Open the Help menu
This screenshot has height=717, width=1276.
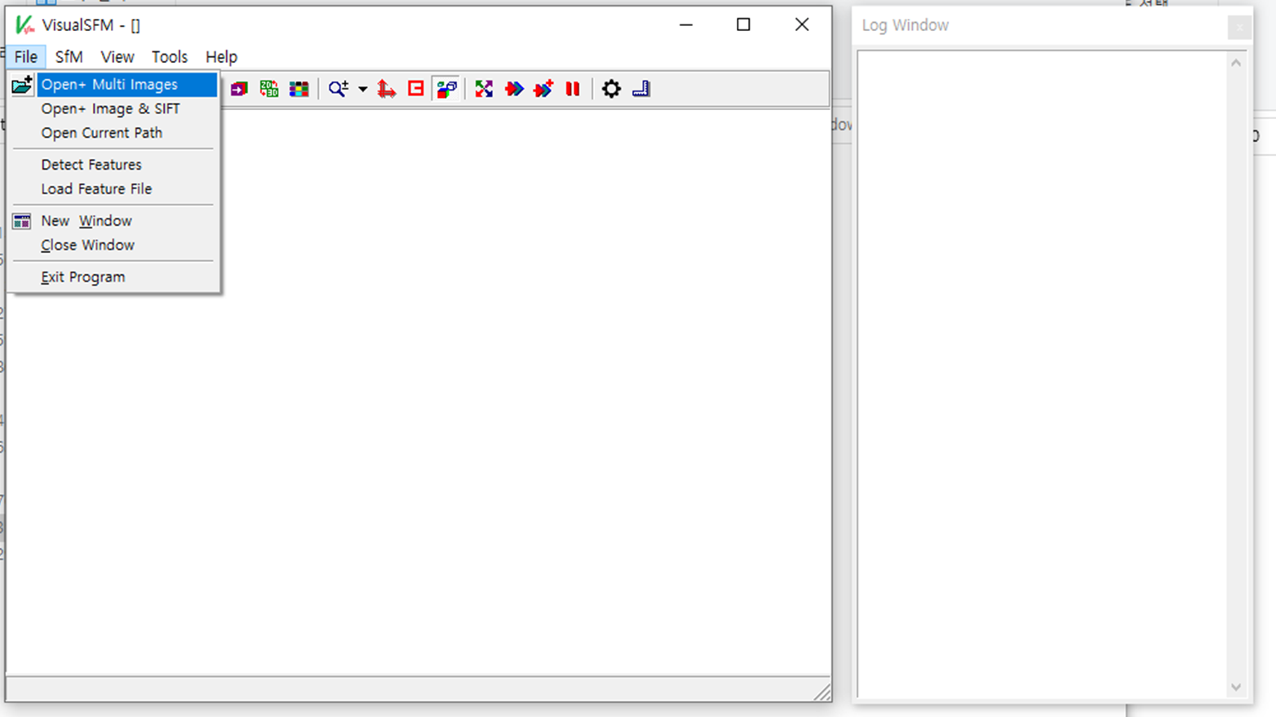pos(221,57)
